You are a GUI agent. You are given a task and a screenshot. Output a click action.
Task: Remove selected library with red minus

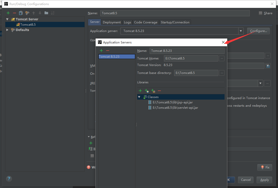[x=159, y=91]
